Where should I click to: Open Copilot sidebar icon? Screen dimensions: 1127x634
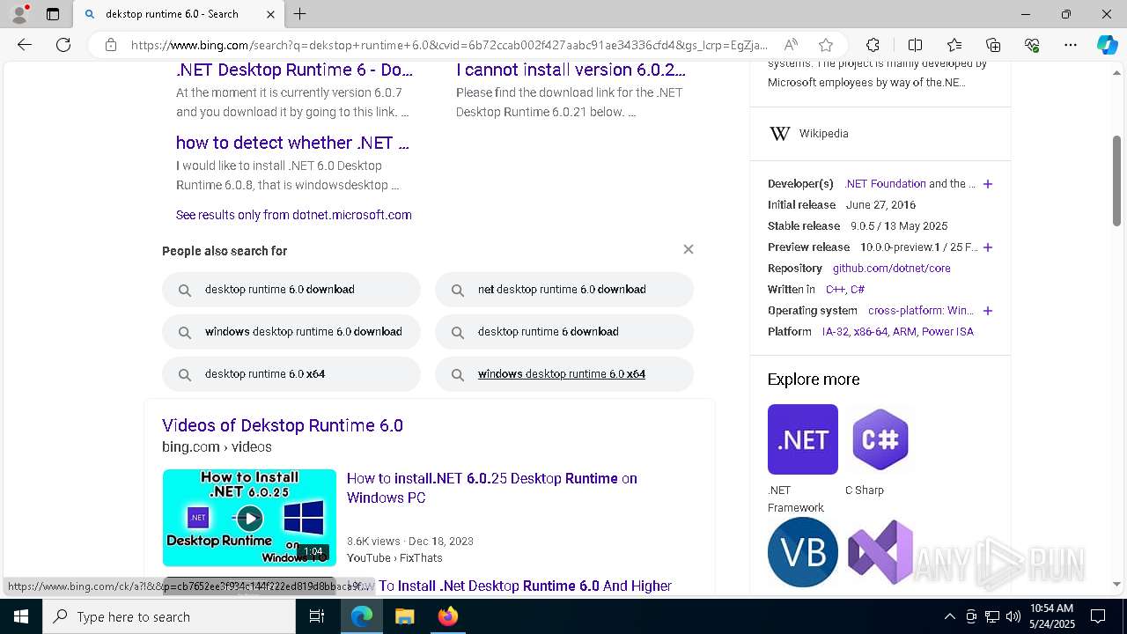point(1107,45)
